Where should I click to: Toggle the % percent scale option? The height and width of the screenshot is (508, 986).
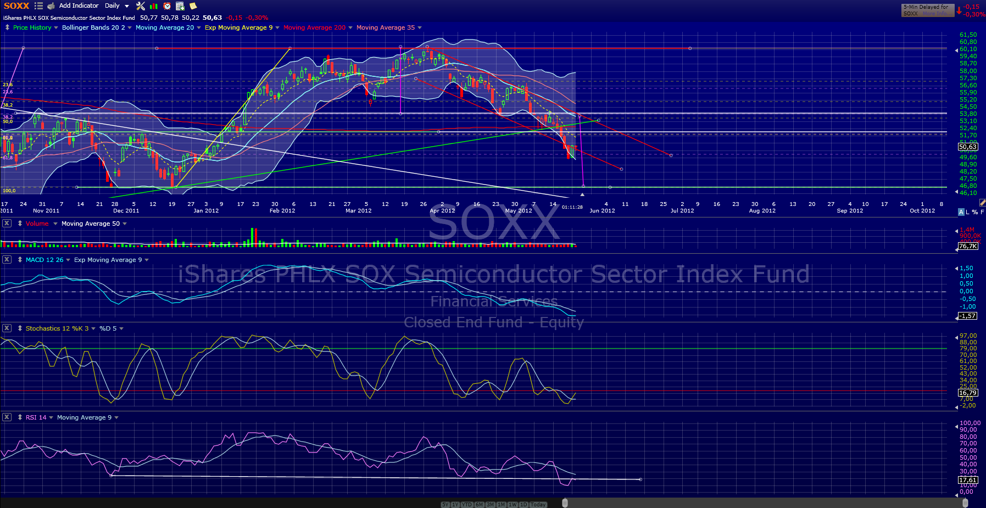[x=975, y=212]
